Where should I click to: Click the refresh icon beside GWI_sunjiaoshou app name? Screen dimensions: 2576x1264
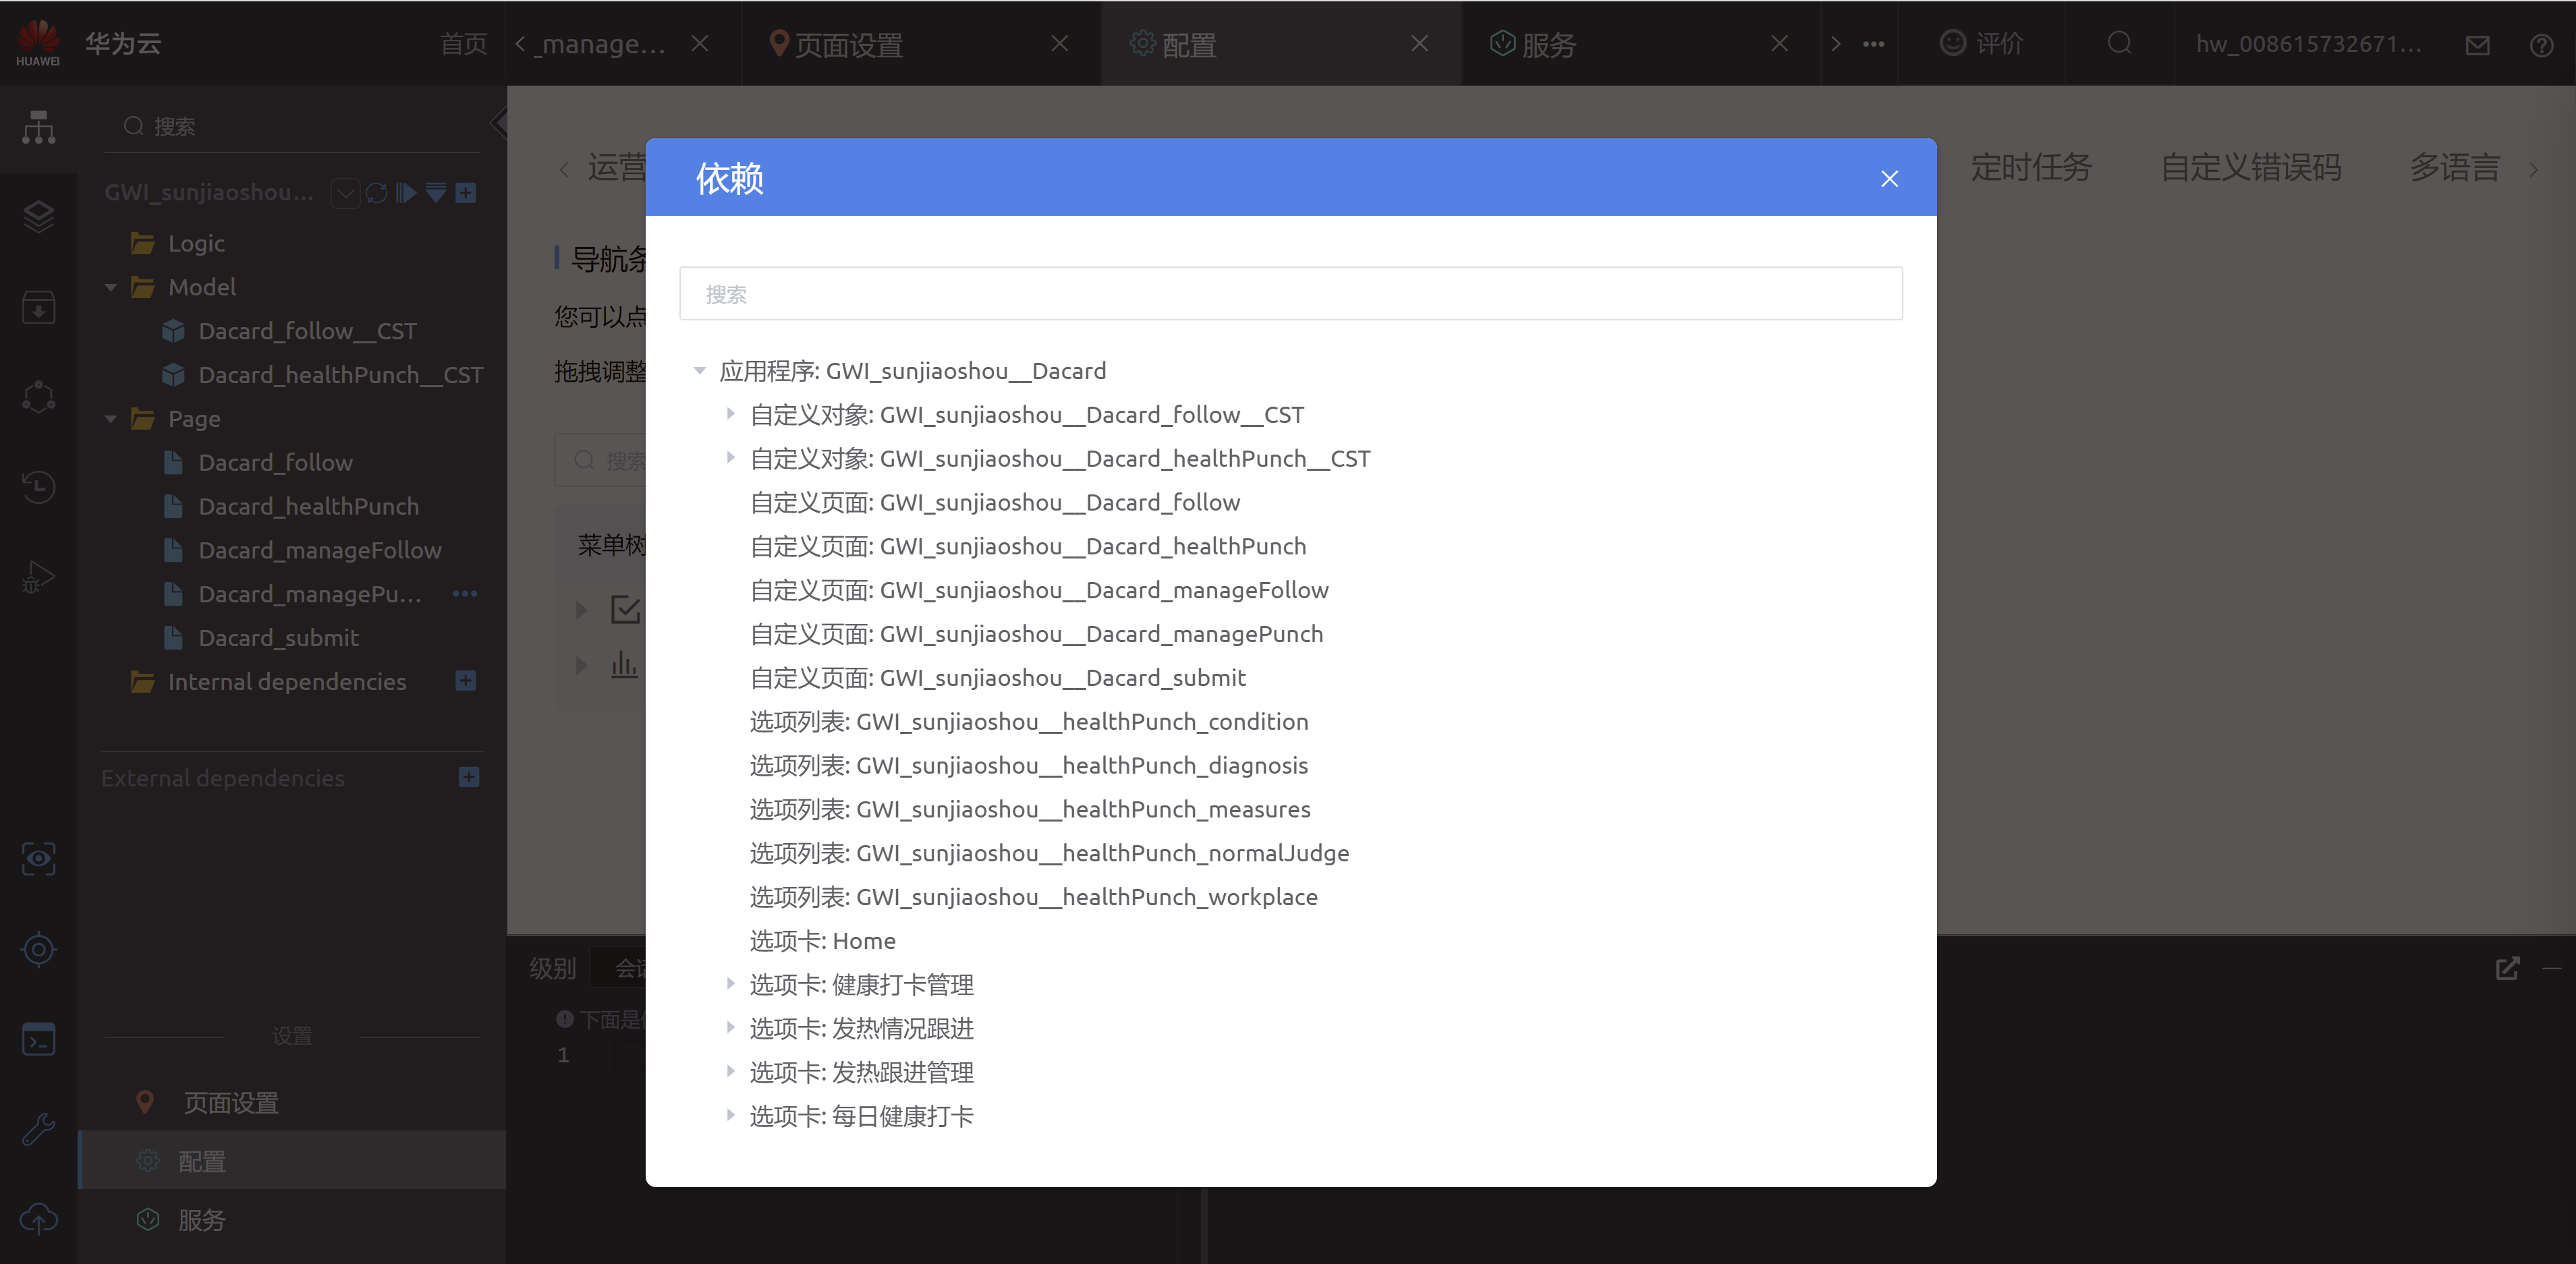376,192
